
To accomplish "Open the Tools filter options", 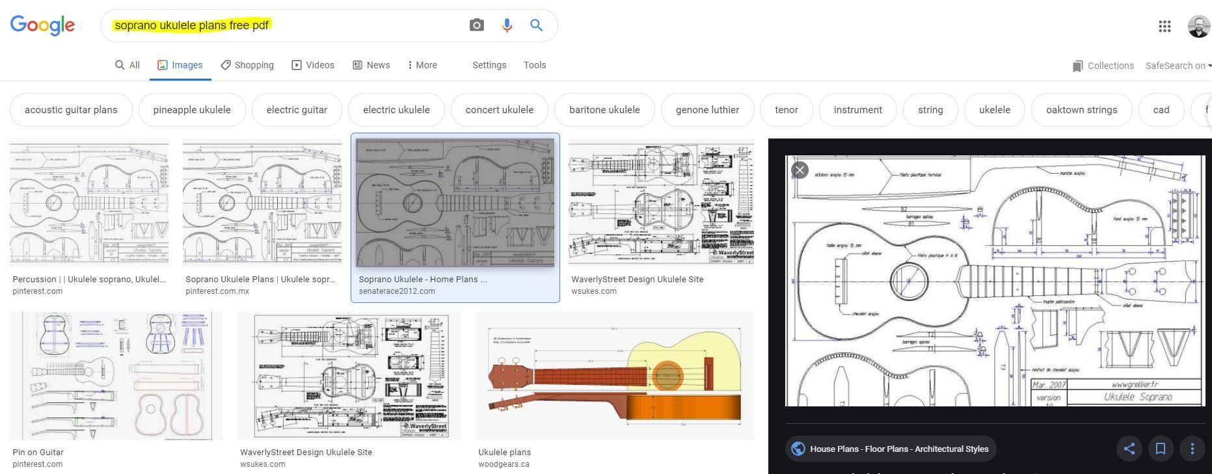I will click(535, 65).
